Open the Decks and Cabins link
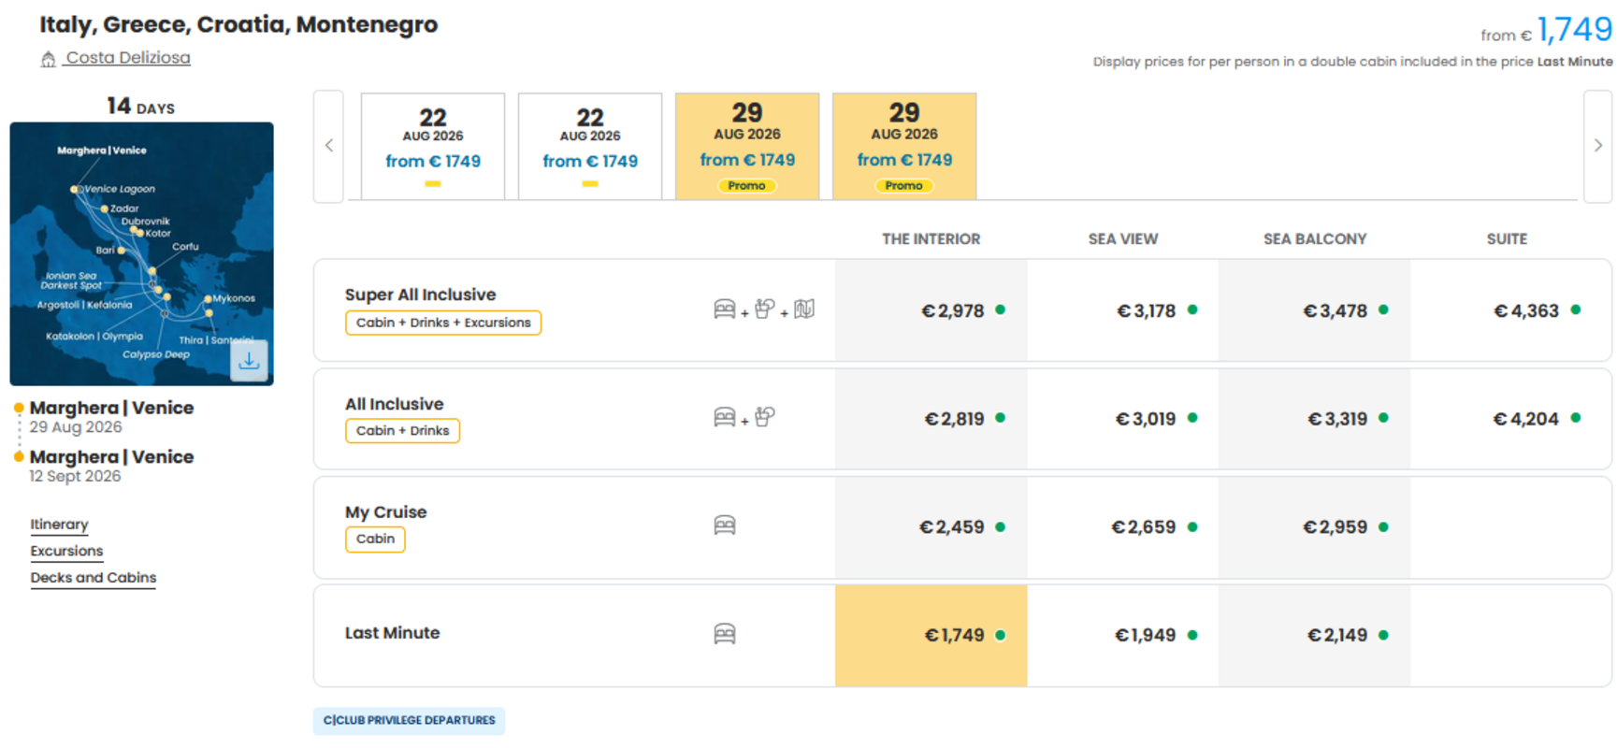This screenshot has width=1617, height=748. pos(94,578)
